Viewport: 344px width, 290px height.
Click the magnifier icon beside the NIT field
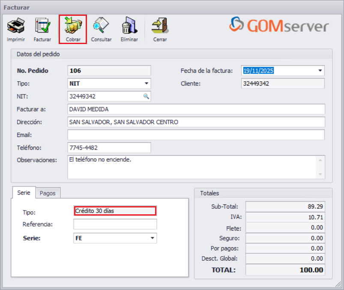coord(147,96)
